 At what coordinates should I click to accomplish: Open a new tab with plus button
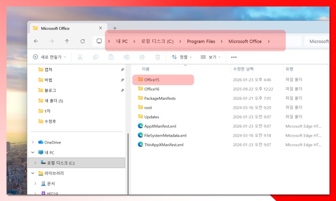115,28
